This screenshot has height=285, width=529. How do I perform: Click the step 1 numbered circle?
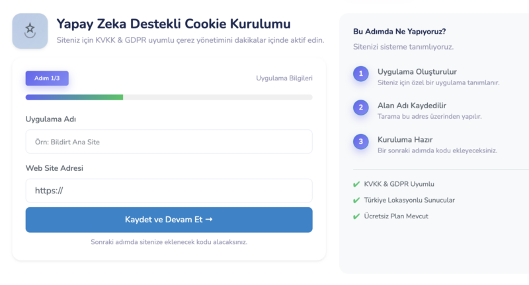pos(360,74)
